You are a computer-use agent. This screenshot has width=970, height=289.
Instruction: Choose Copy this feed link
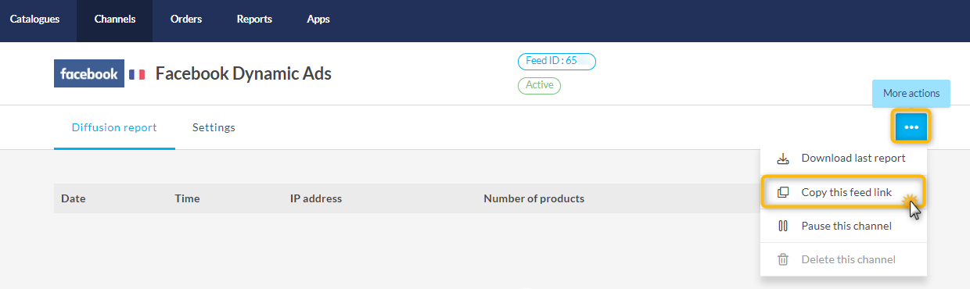[843, 192]
